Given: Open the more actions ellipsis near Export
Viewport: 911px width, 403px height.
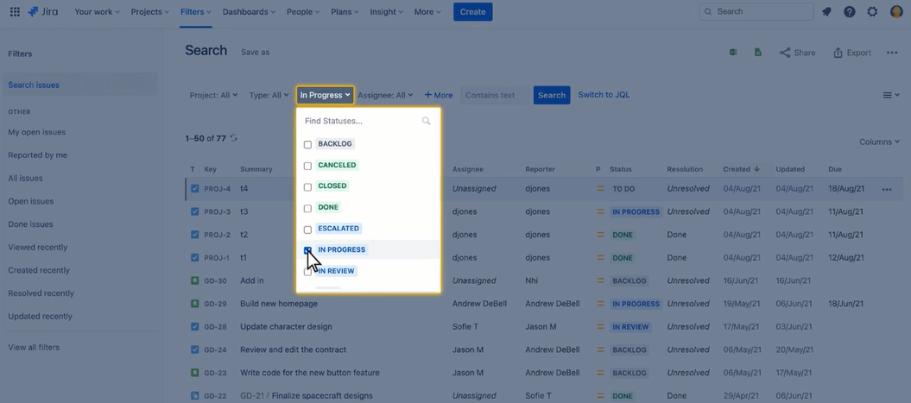Looking at the screenshot, I should [892, 53].
